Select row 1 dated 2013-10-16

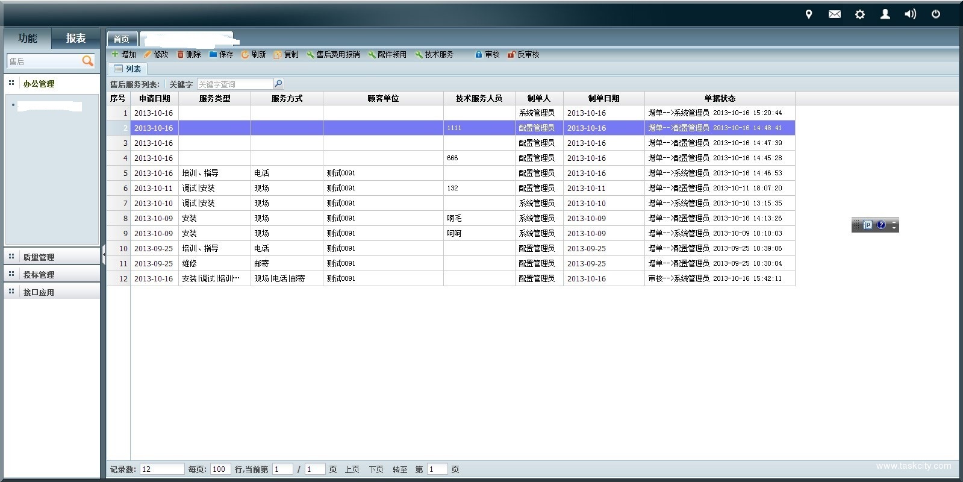[x=451, y=113]
